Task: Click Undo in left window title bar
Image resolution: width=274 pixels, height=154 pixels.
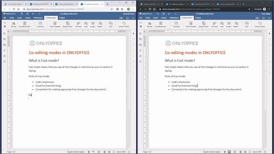Action: click(x=33, y=14)
